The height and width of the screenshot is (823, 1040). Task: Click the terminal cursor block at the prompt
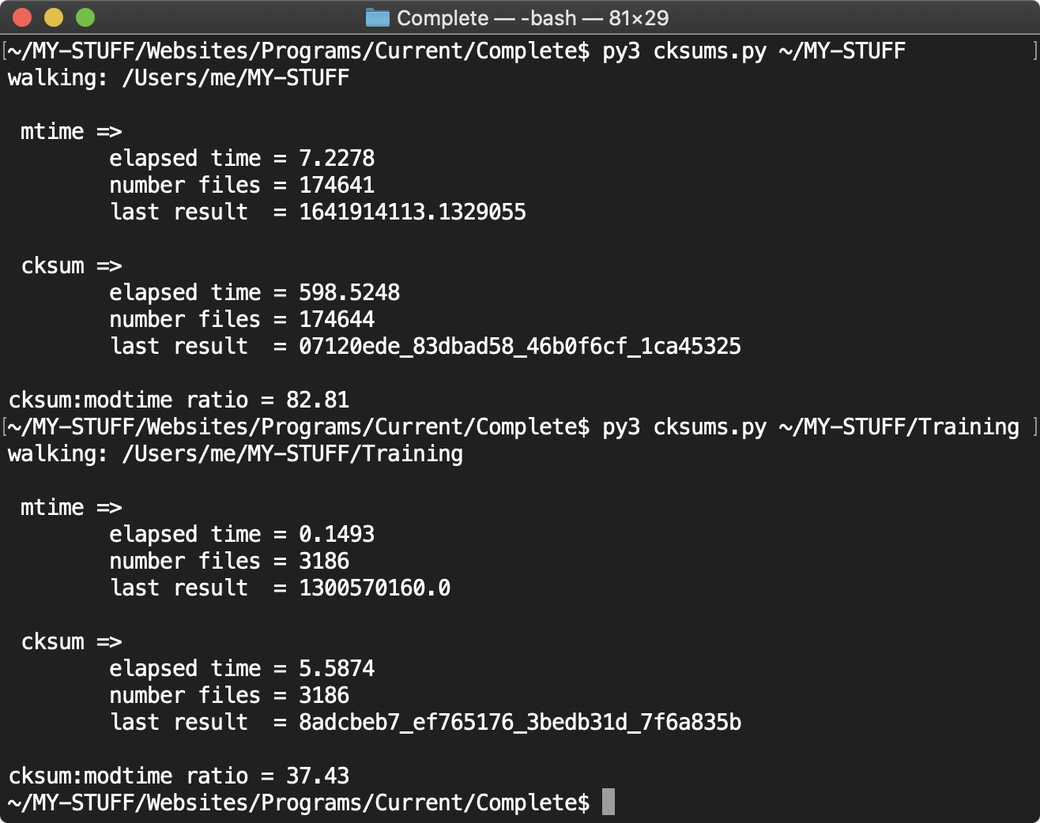click(608, 802)
